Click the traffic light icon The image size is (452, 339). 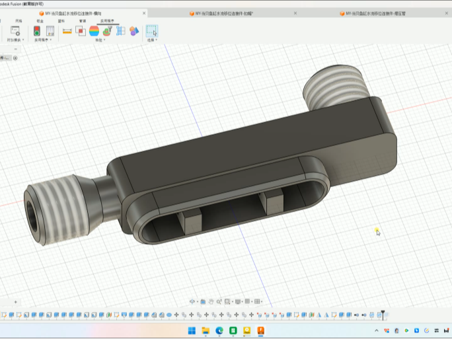pos(37,31)
